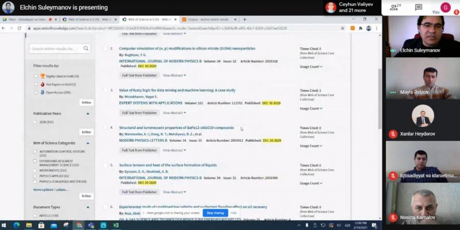Check 'Highly Cited in Field' filter

coord(36,76)
